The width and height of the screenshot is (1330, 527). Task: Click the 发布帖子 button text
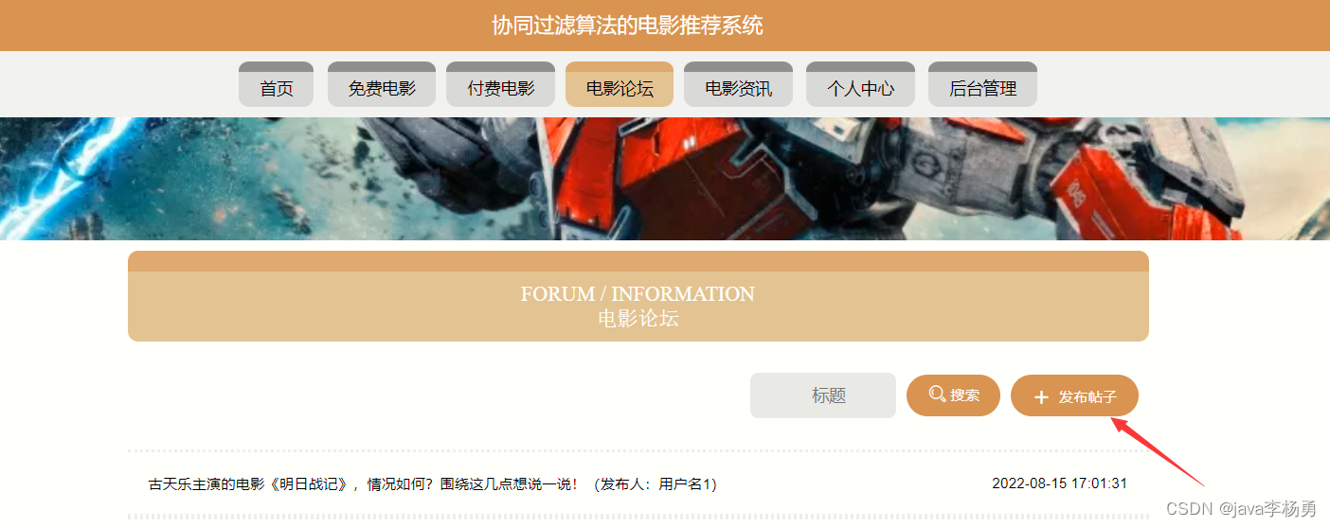(x=1087, y=397)
